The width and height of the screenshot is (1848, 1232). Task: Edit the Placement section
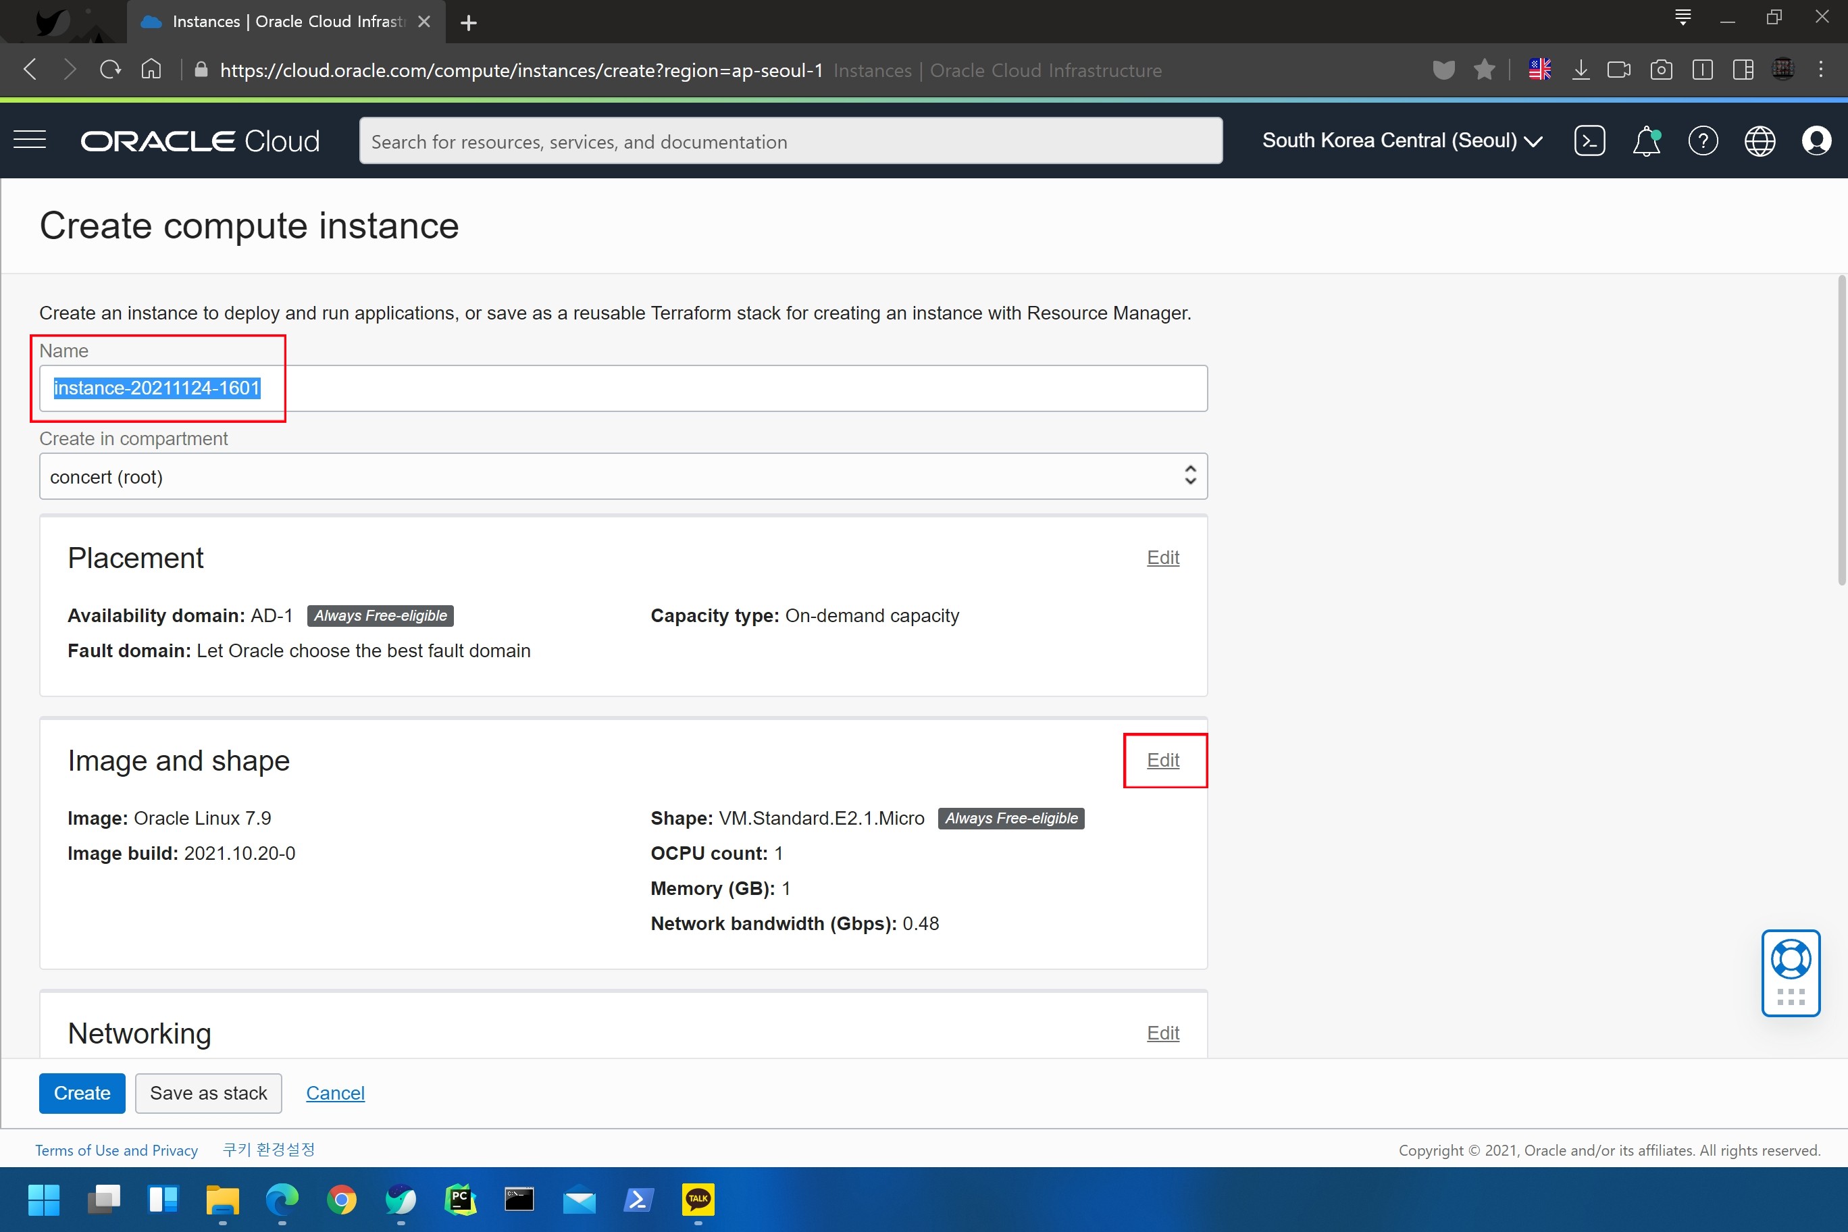pos(1162,557)
